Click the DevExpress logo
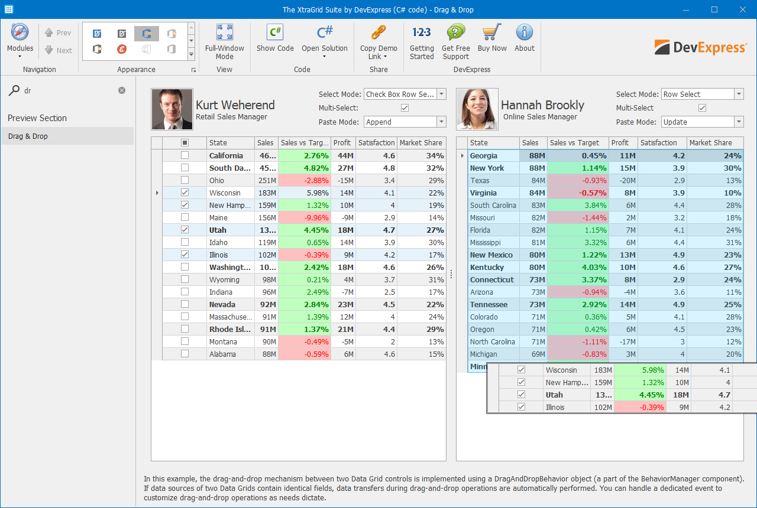The height and width of the screenshot is (508, 757). click(701, 47)
